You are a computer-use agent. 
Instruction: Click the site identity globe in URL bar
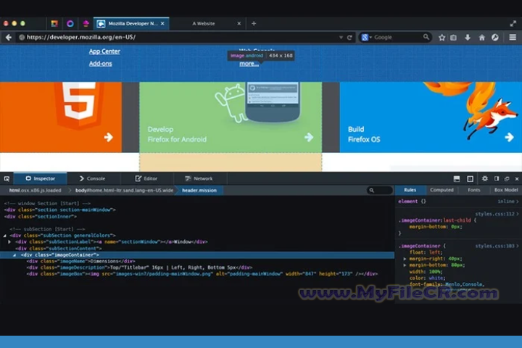[x=22, y=37]
